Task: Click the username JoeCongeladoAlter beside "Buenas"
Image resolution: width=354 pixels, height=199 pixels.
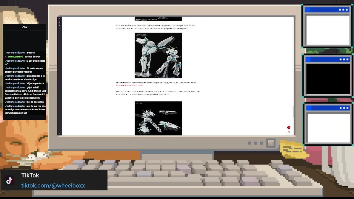Action: pos(15,53)
